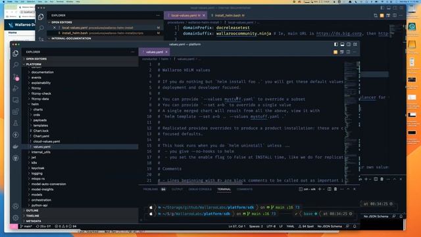421x237 pixels.
Task: Customize layout in the platform window title bar
Action: [355, 44]
